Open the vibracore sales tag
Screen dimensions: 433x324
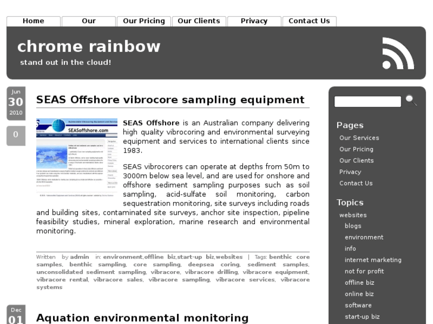click(x=118, y=279)
